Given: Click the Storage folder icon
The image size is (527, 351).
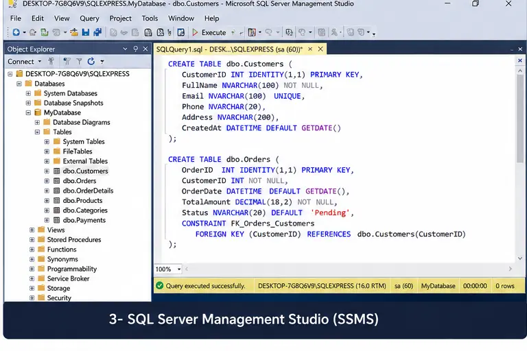Looking at the screenshot, I should point(41,288).
